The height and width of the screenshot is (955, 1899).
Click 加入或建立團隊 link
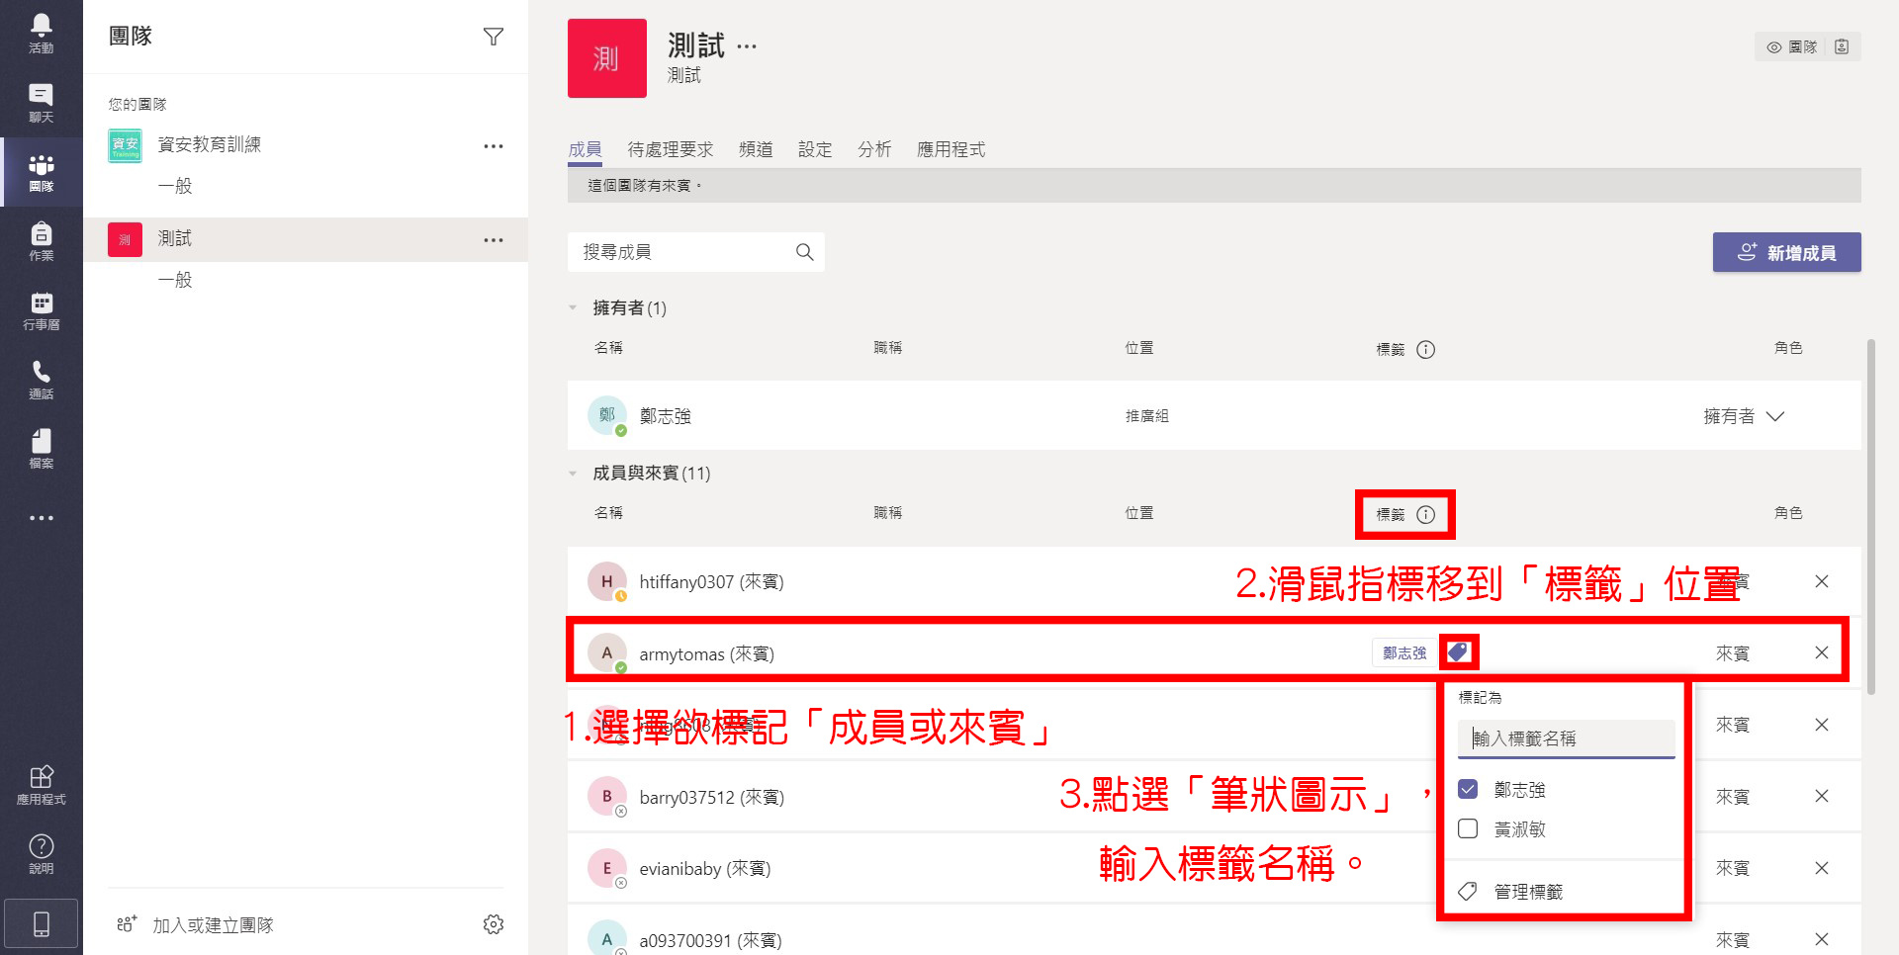(x=213, y=925)
